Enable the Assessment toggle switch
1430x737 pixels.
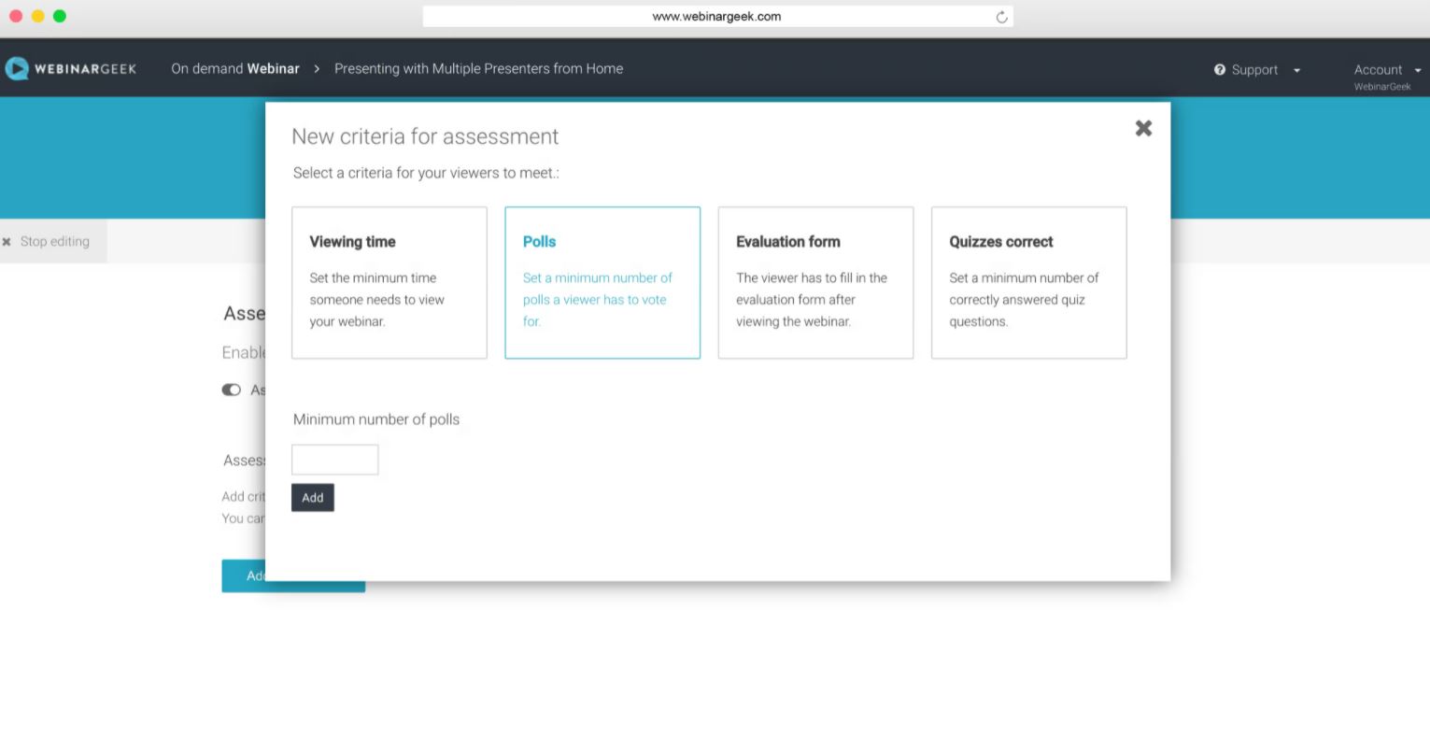[x=231, y=390]
